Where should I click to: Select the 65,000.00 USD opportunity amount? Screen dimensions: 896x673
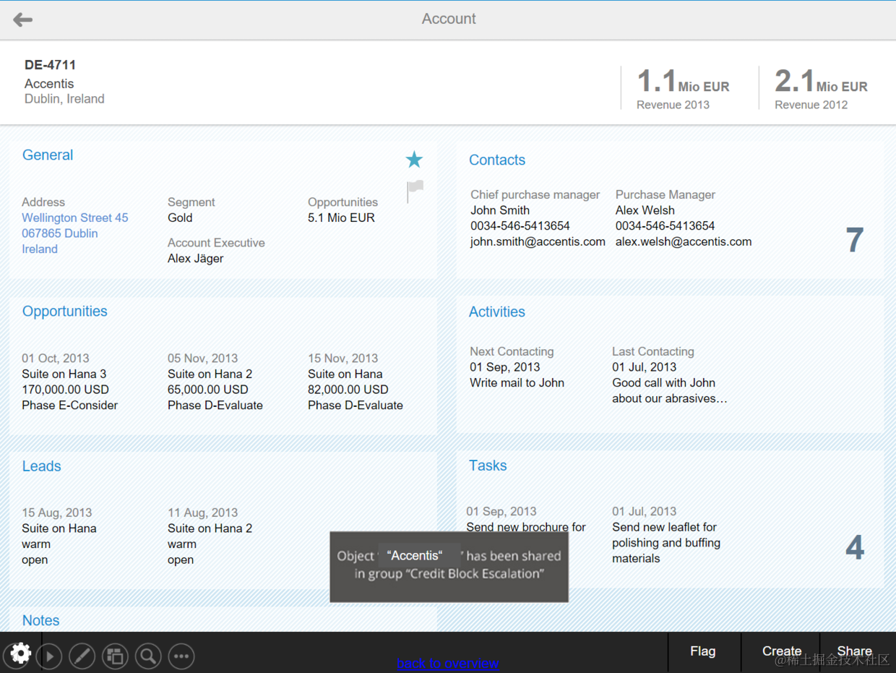tap(208, 390)
